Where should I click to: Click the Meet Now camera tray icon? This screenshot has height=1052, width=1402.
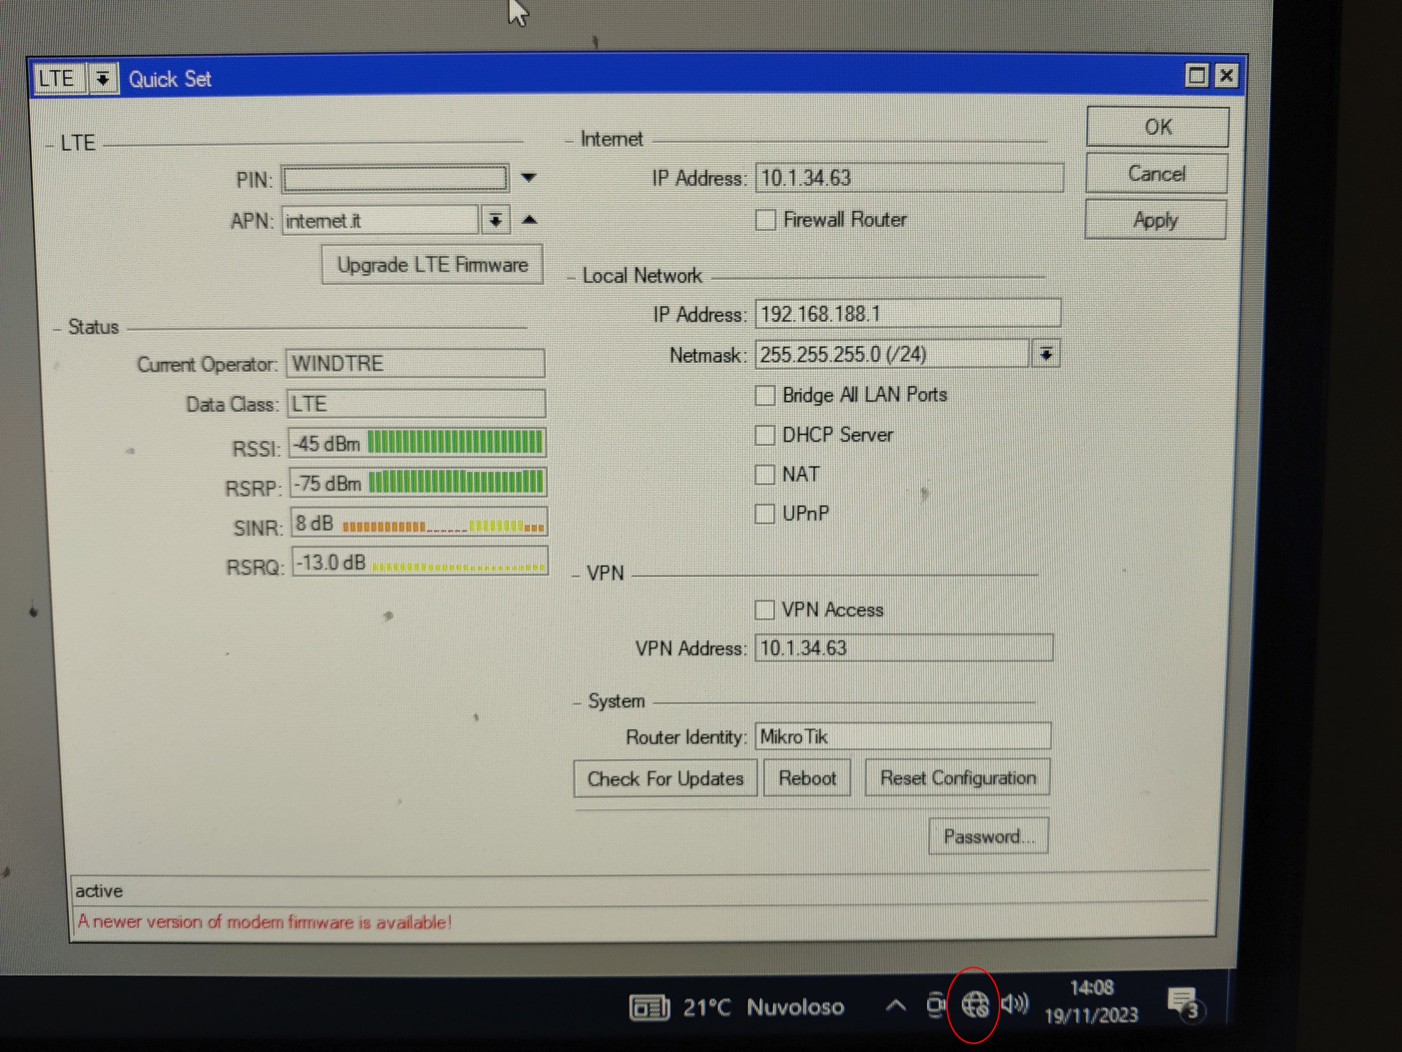tap(935, 1005)
